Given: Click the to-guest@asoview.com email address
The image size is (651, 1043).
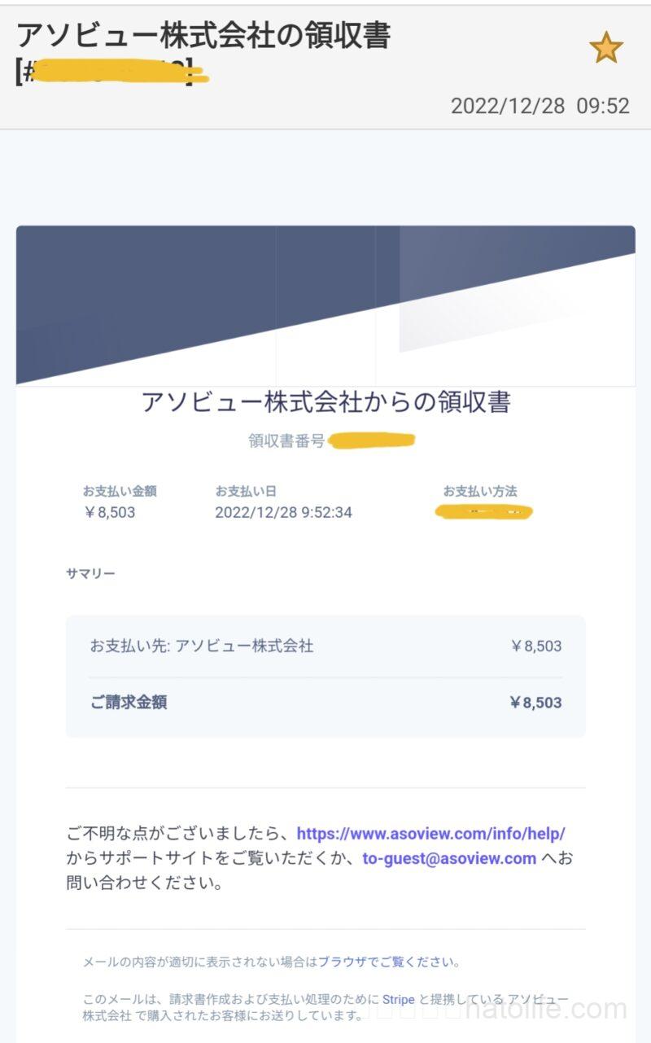Looking at the screenshot, I should click(449, 858).
